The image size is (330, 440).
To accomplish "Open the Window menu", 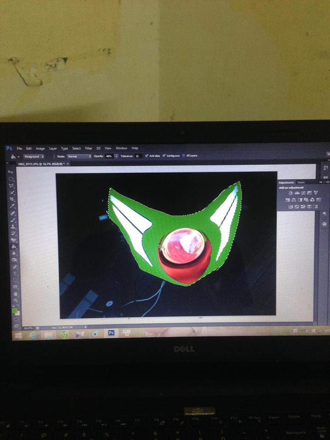I will pyautogui.click(x=121, y=148).
